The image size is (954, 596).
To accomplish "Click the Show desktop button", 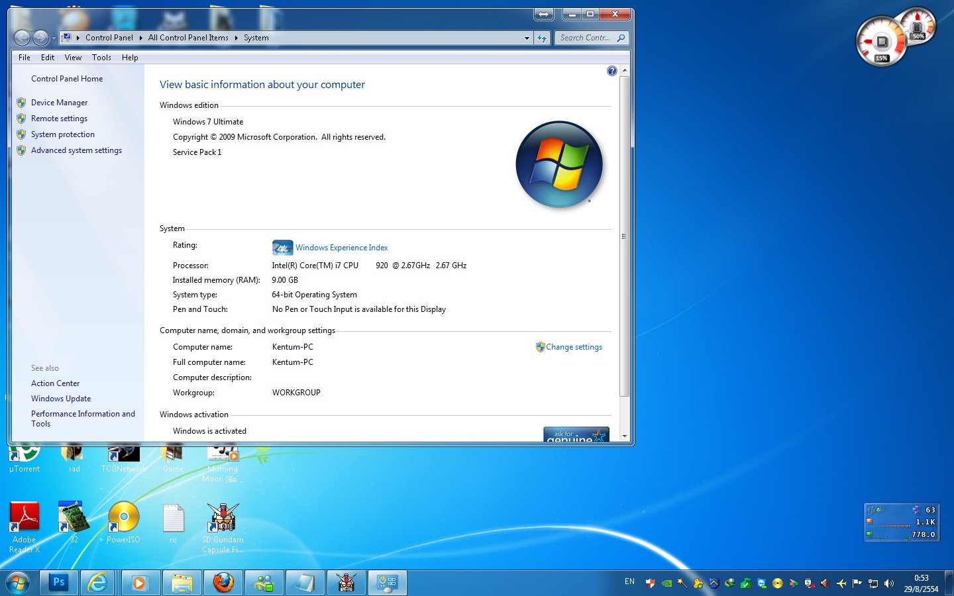I will [949, 583].
